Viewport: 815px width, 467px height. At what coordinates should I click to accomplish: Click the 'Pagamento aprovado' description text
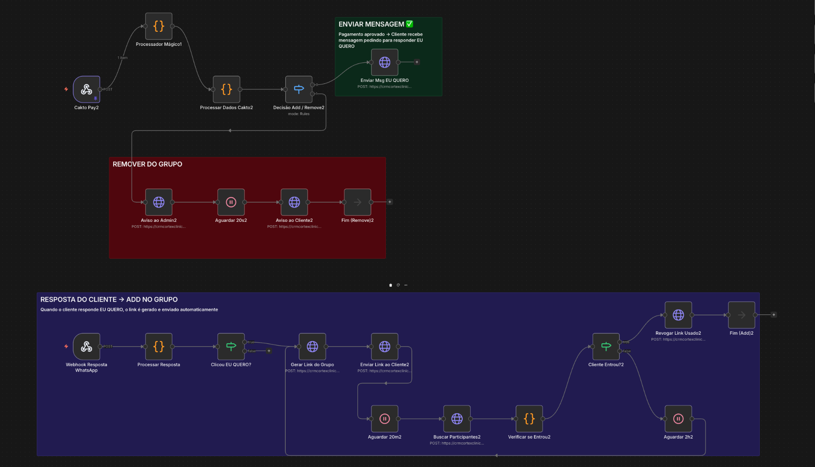381,40
